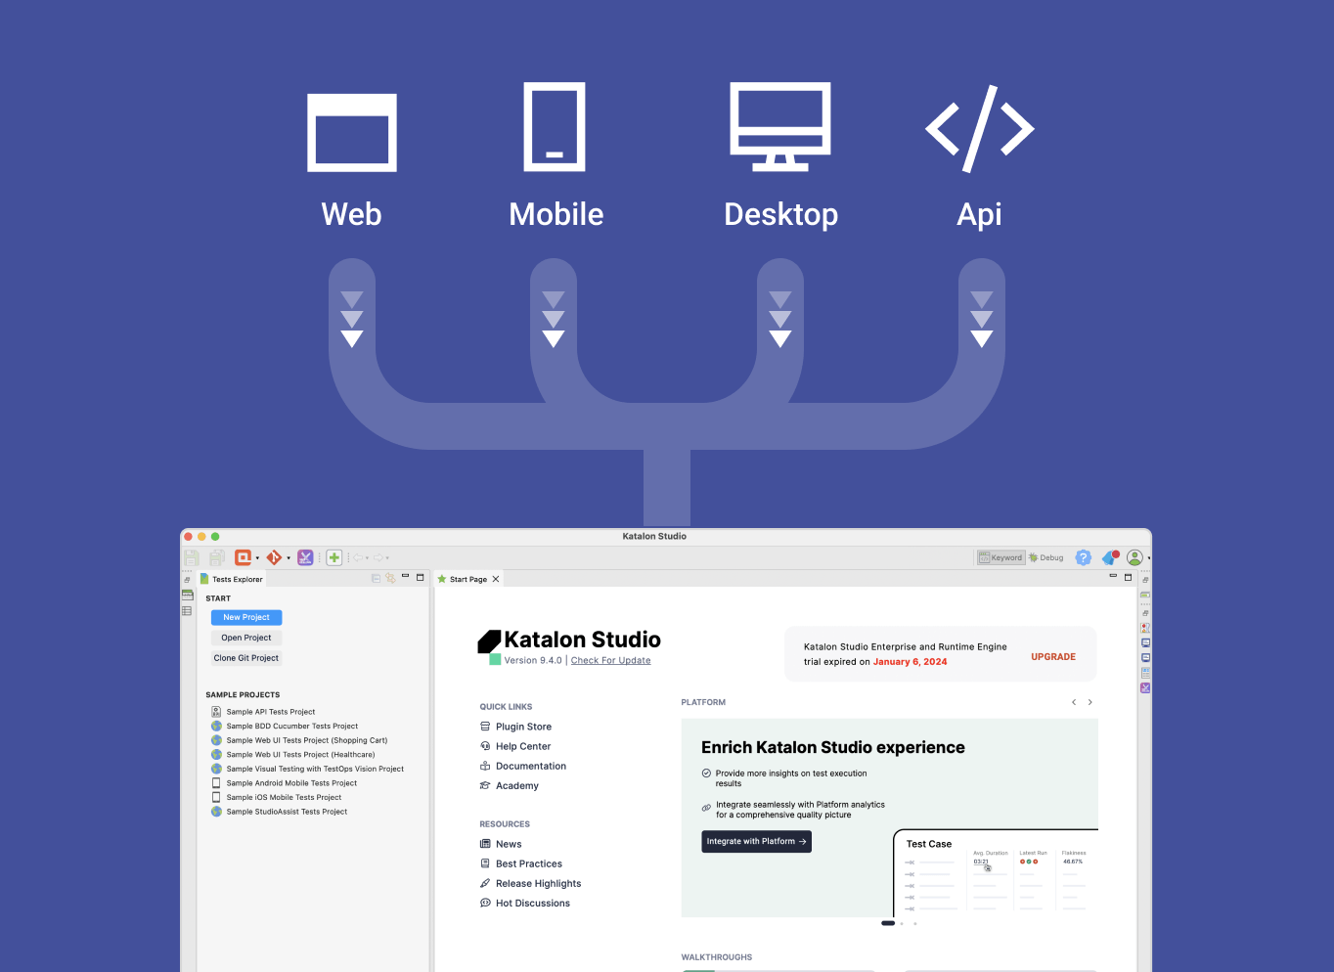Select the orange Katalon TestOps icon in toolbar

(x=244, y=557)
